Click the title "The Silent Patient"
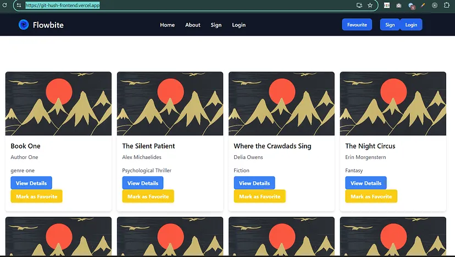 click(x=148, y=146)
